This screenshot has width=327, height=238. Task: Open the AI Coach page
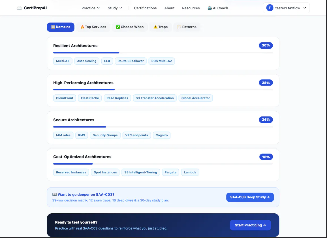(x=218, y=8)
